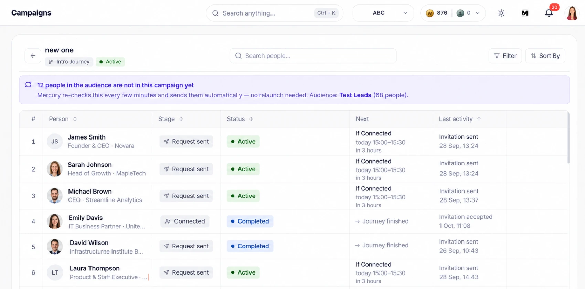585x289 pixels.
Task: Sort by Stage column arrows
Action: 181,119
